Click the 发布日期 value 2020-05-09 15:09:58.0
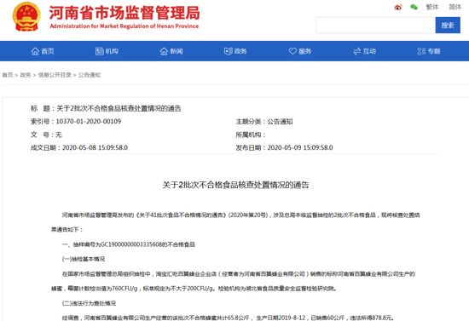The width and height of the screenshot is (469, 321). pyautogui.click(x=300, y=148)
